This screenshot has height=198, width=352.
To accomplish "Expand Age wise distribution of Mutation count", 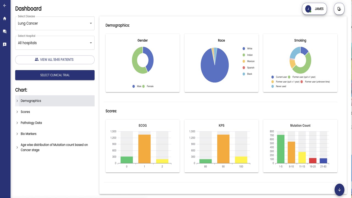I will coord(55,147).
